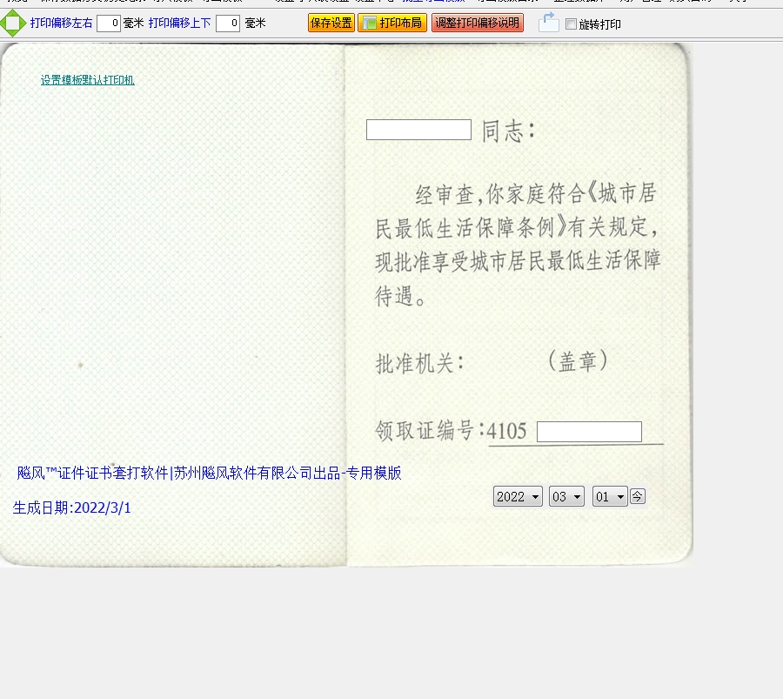Focus the 打印偏移上下 millimeter input box
This screenshot has width=783, height=699.
pos(228,24)
